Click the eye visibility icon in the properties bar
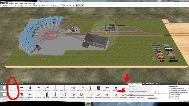The image size is (189, 106). [x=182, y=84]
